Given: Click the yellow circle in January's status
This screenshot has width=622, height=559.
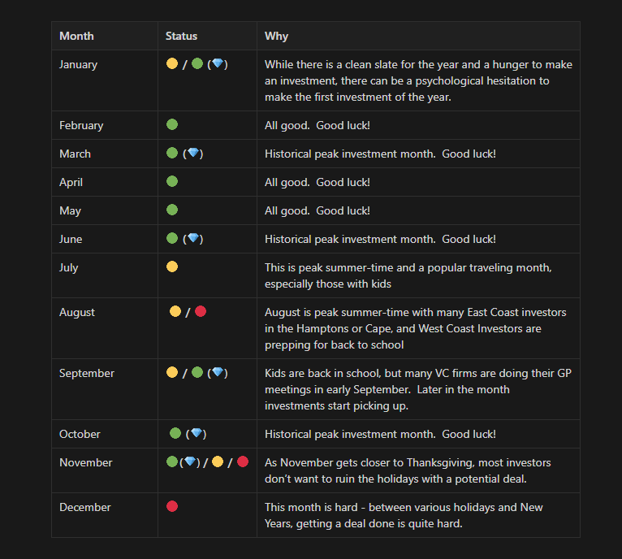Looking at the screenshot, I should 172,64.
